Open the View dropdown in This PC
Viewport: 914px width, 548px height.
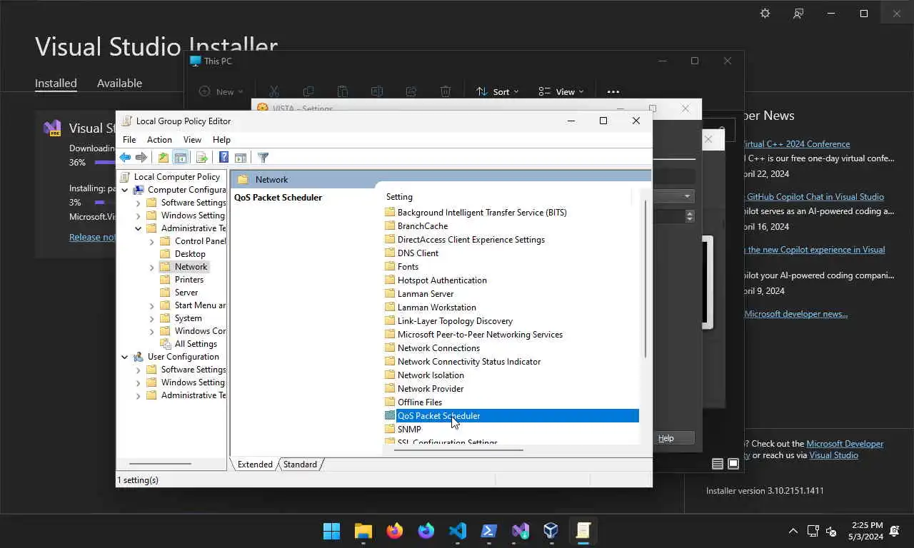pyautogui.click(x=561, y=91)
